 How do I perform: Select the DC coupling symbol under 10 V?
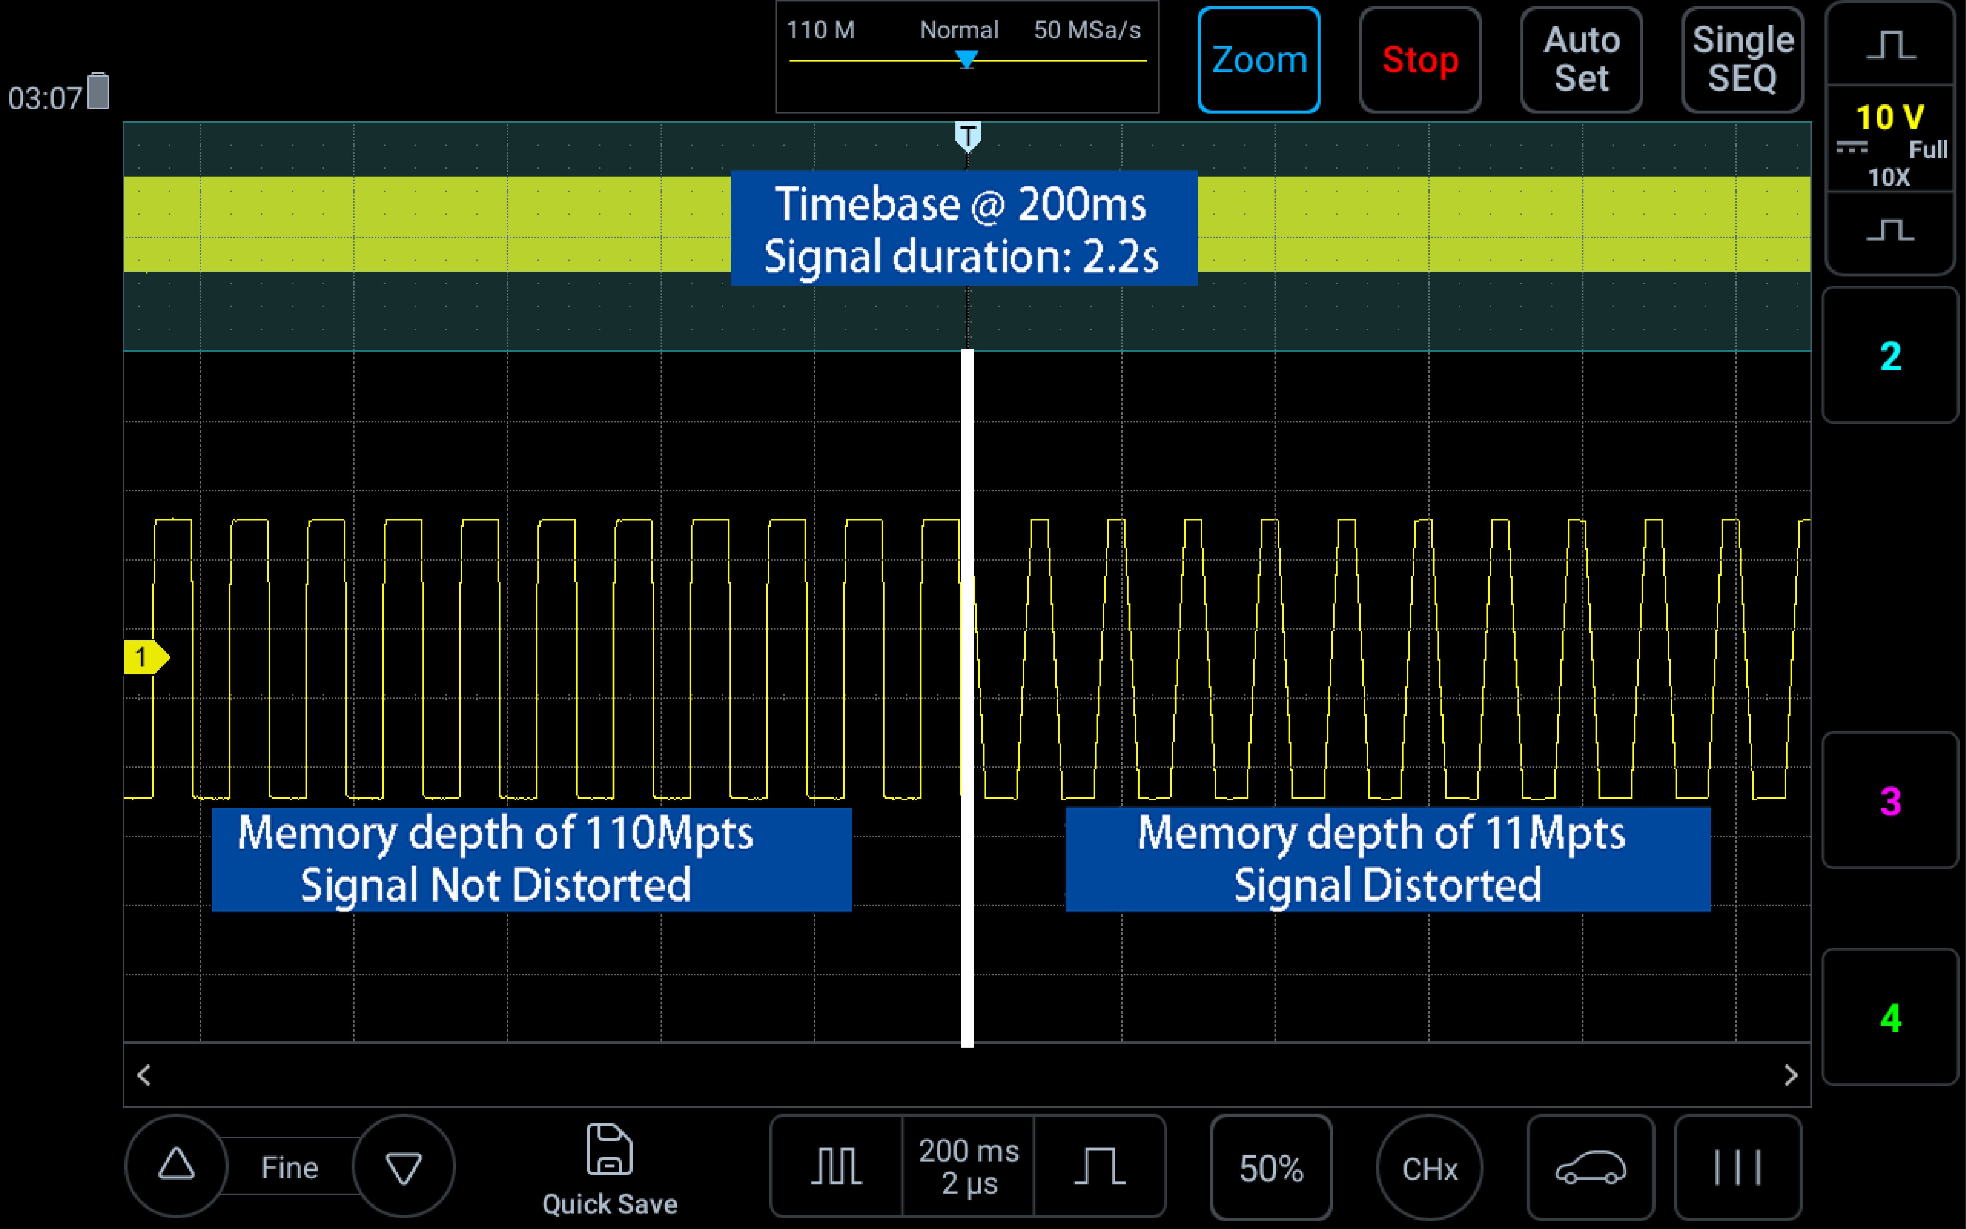(1851, 148)
